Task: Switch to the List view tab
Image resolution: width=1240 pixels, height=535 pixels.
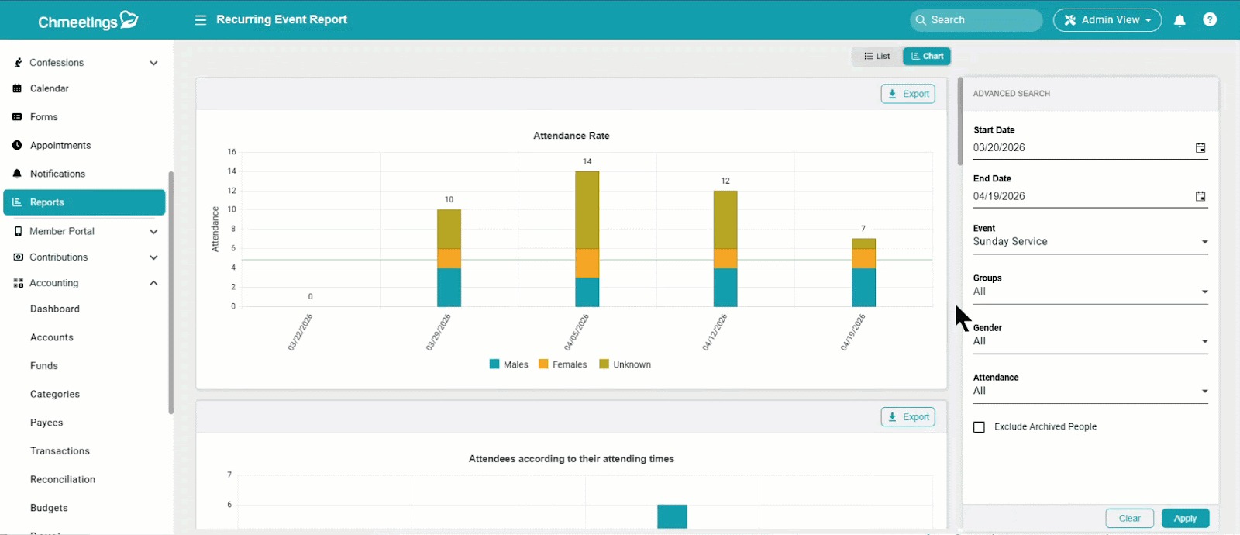Action: 877,57
